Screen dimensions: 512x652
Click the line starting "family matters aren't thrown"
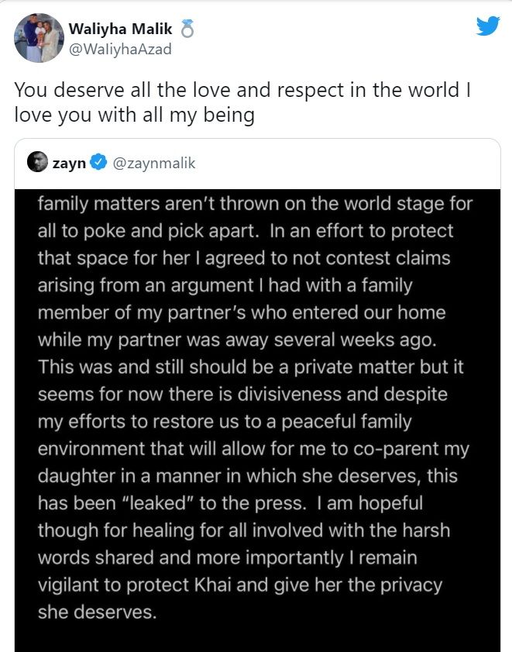(x=255, y=206)
